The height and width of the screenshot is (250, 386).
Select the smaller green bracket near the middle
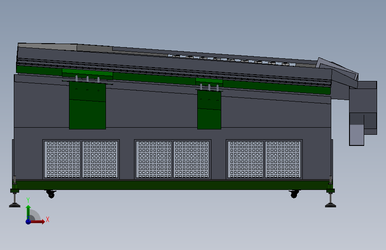click(x=209, y=109)
